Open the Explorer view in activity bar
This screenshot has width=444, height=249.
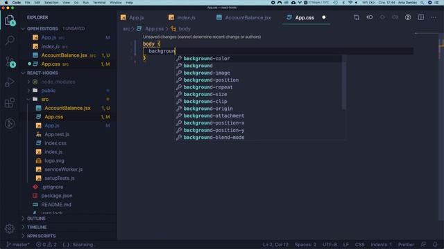tap(10, 20)
